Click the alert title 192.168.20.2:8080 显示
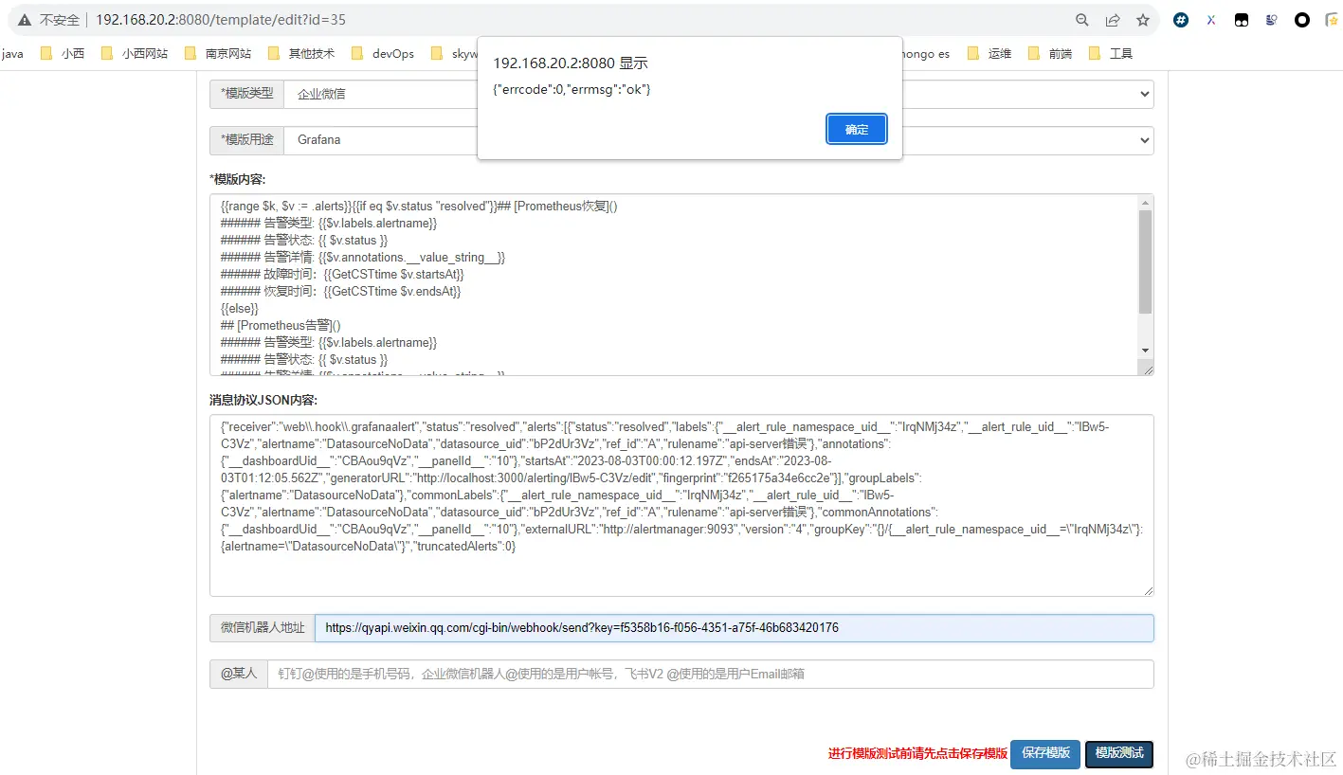Image resolution: width=1343 pixels, height=775 pixels. tap(571, 63)
